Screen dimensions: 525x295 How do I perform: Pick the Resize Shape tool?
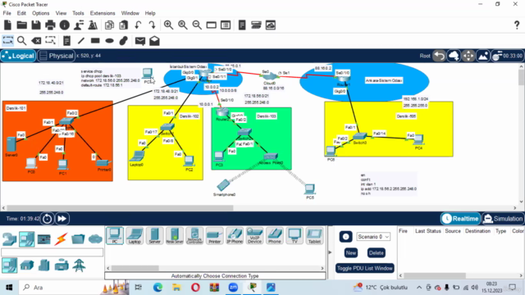point(50,41)
